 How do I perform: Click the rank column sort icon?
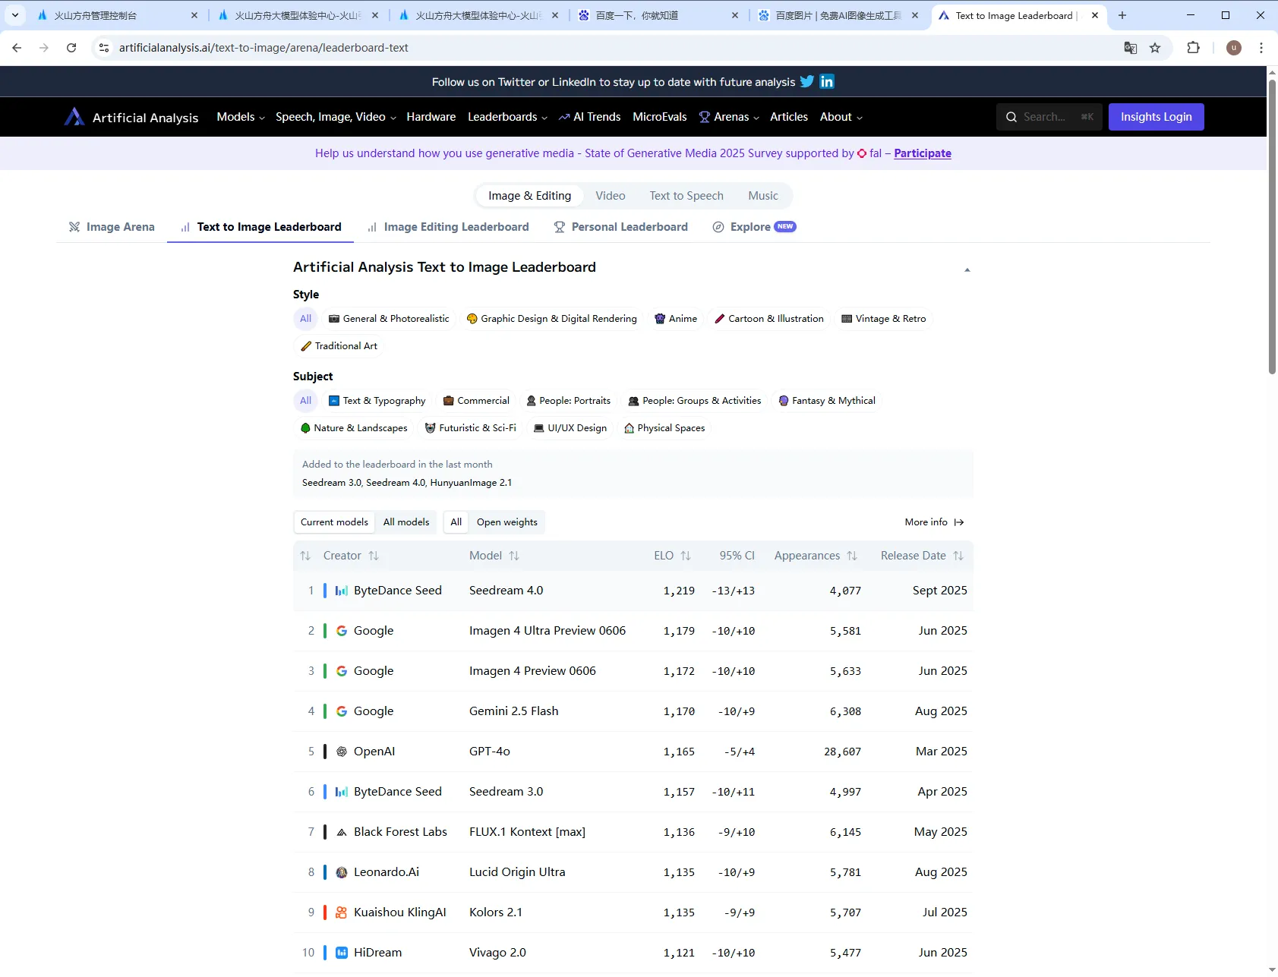pos(305,556)
